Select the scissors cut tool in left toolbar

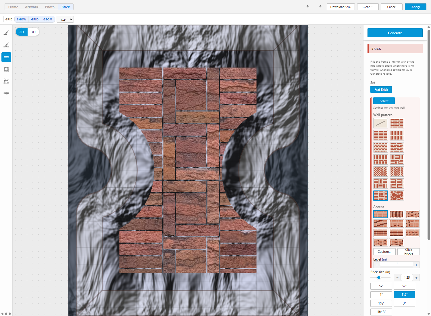(6, 81)
